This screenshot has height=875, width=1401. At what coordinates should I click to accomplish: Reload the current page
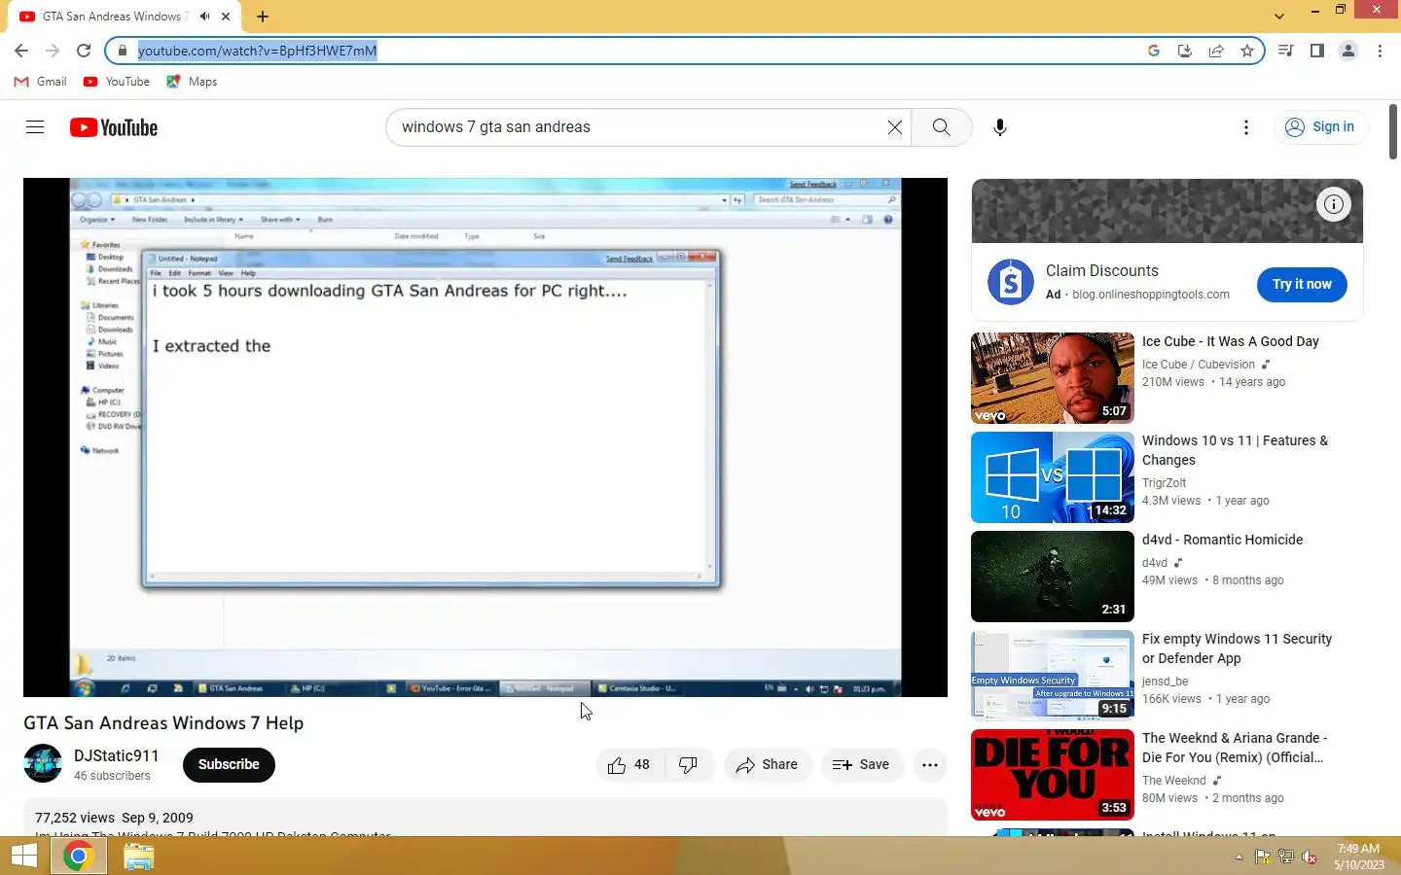tap(84, 51)
